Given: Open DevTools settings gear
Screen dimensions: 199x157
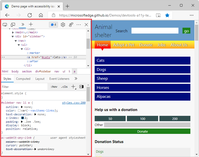Looking at the screenshot, I should tap(63, 25).
